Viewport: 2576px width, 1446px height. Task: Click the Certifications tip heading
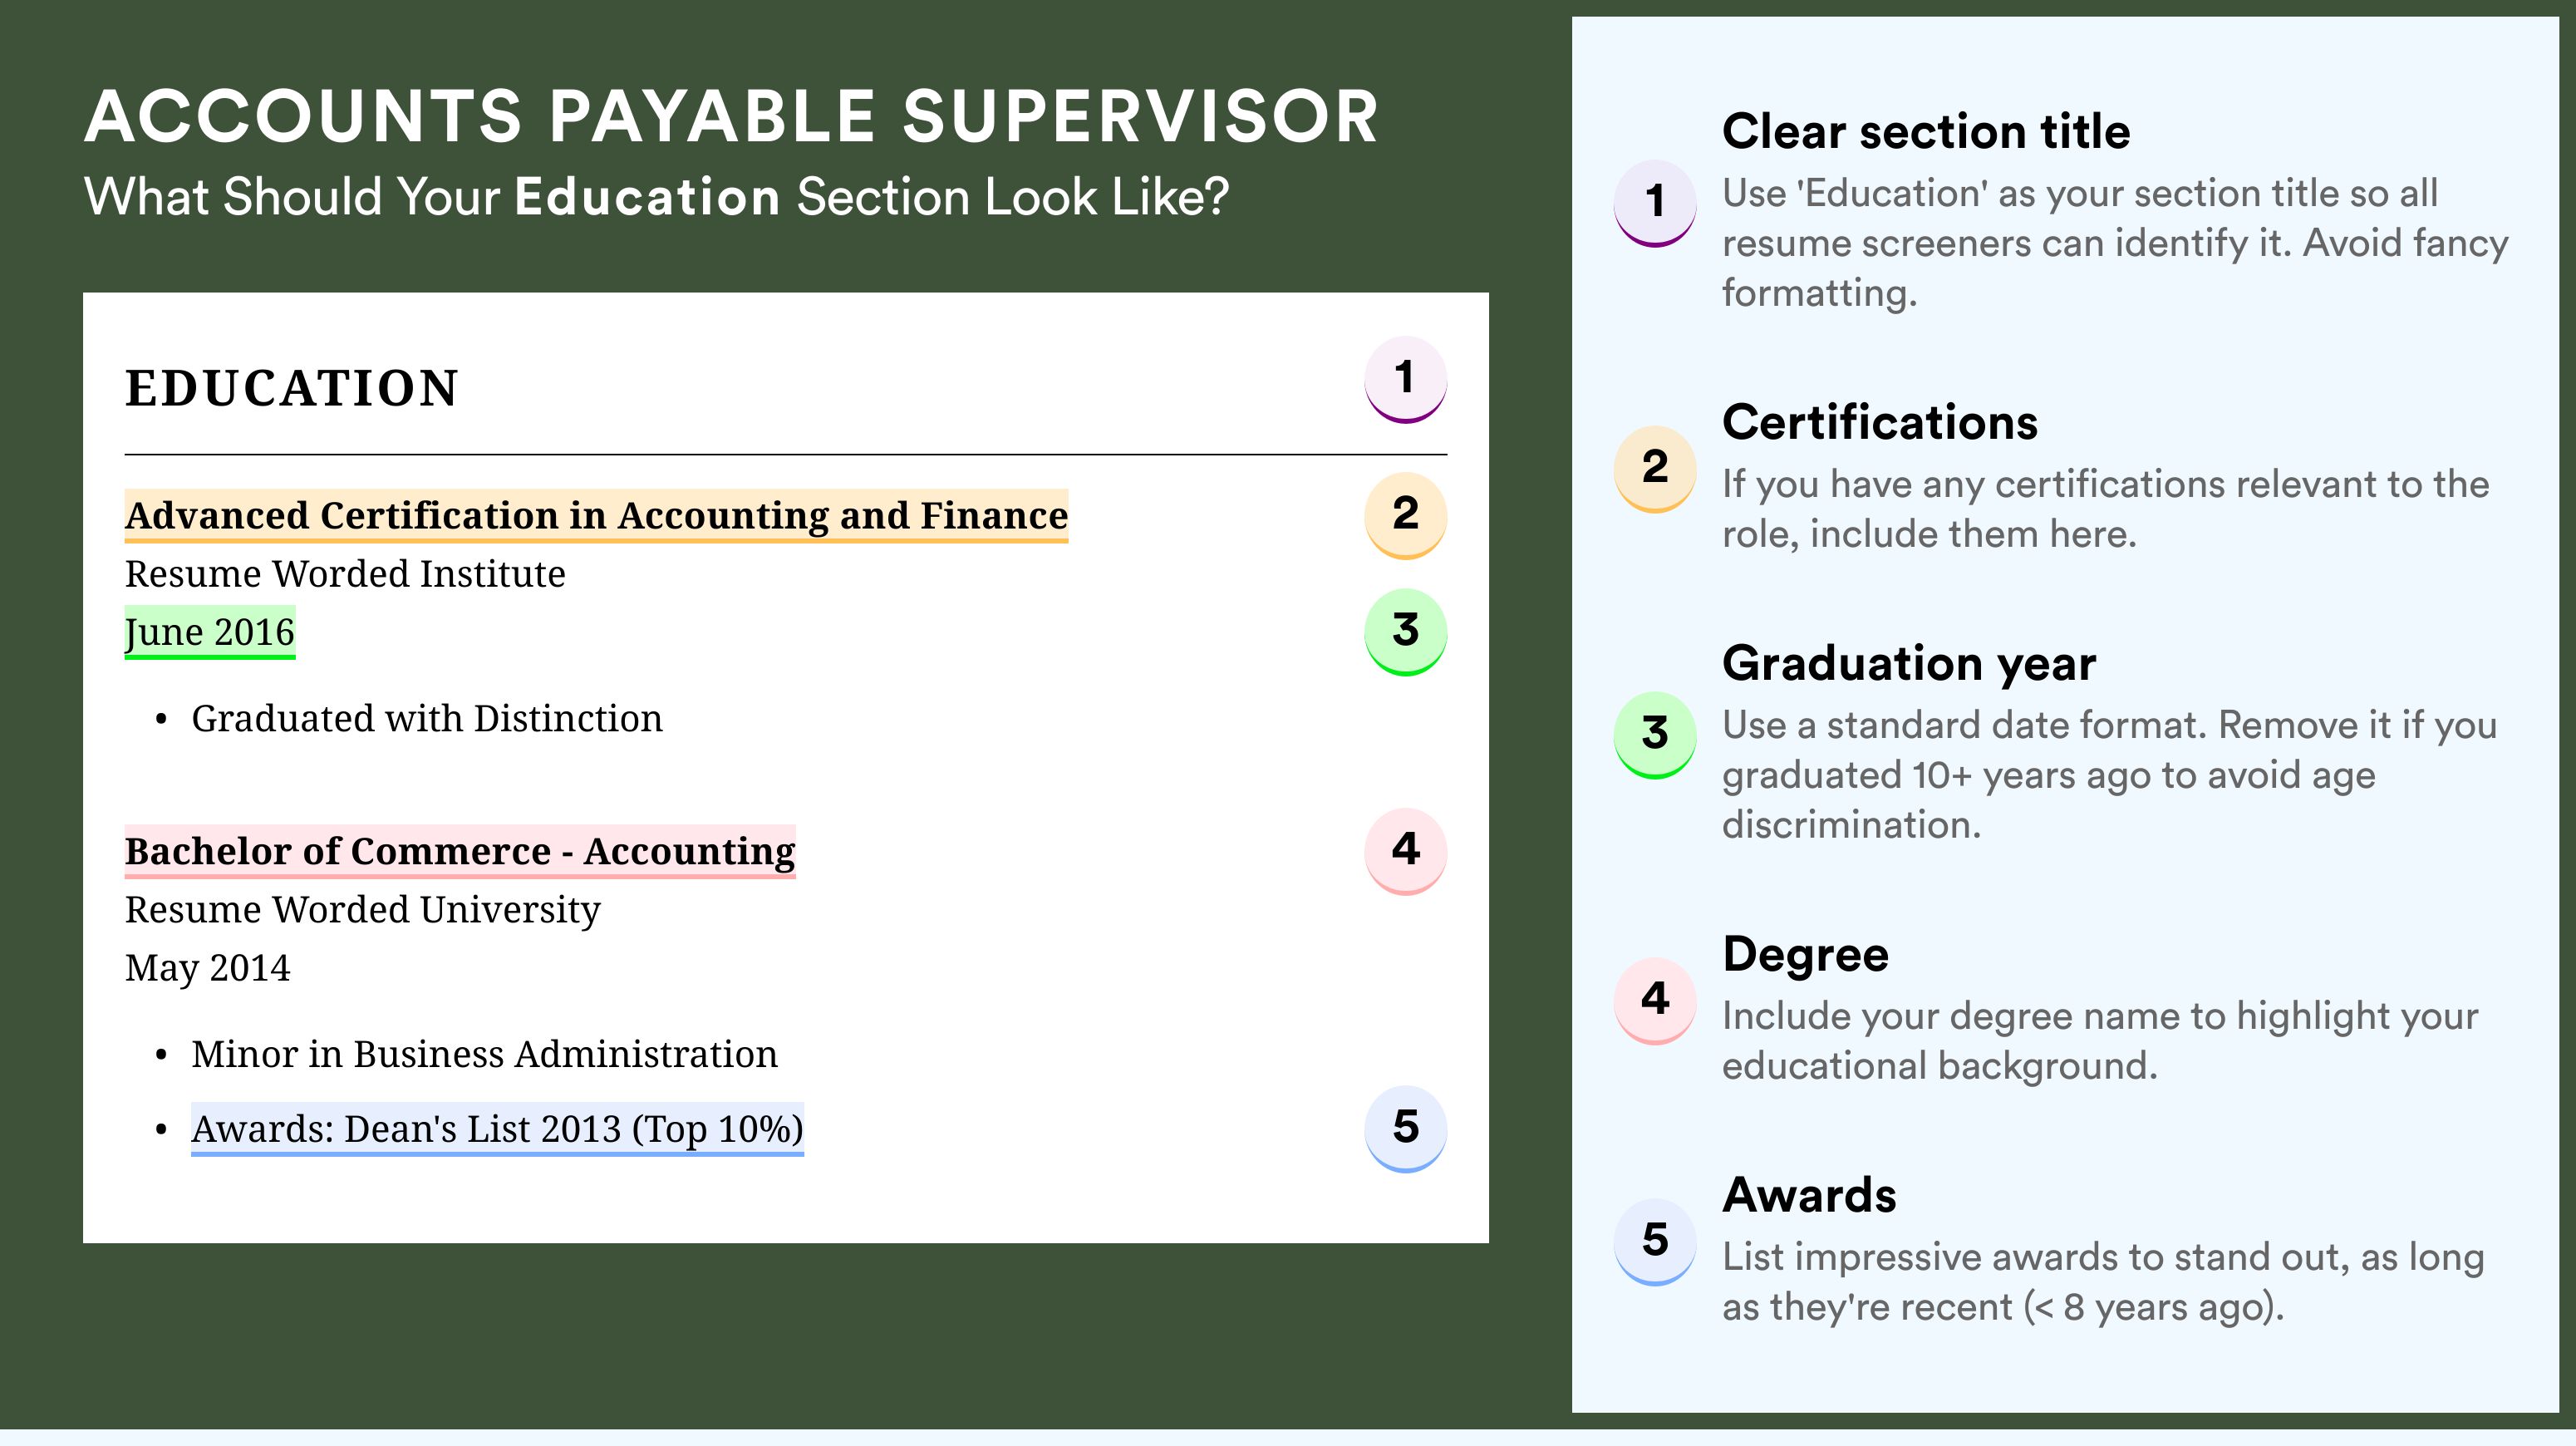pos(1880,423)
